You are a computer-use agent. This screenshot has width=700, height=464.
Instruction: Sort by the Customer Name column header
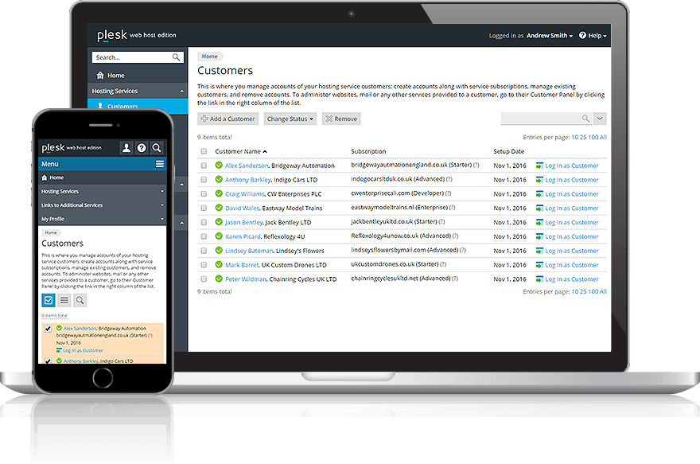click(241, 151)
